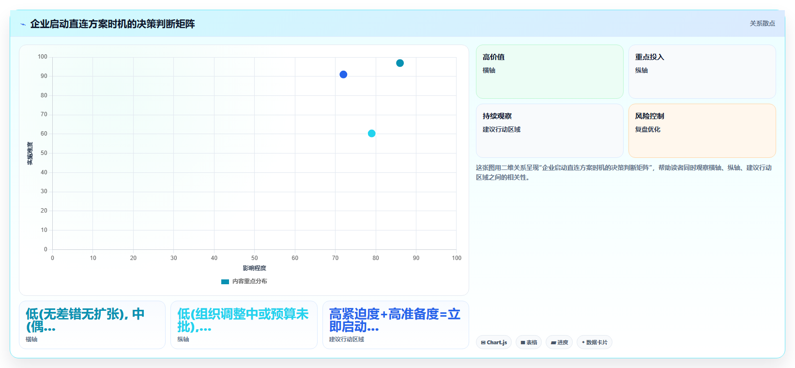
Task: Click the Chart.js tag
Action: pyautogui.click(x=494, y=342)
